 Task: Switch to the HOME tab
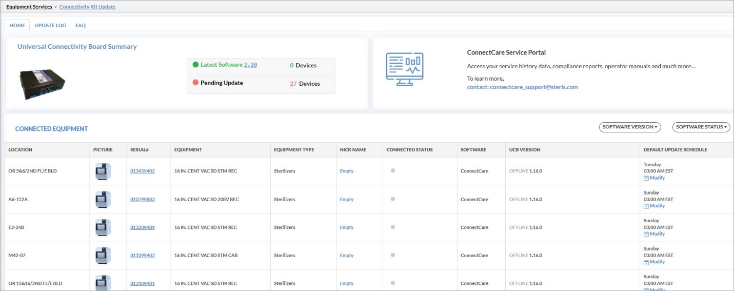pos(17,25)
